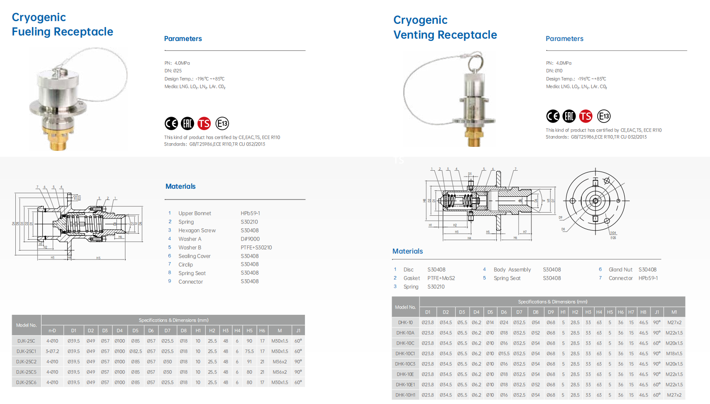This screenshot has height=404, width=710.
Task: Click the Cryogenic Venting Receptacle title
Action: click(445, 27)
